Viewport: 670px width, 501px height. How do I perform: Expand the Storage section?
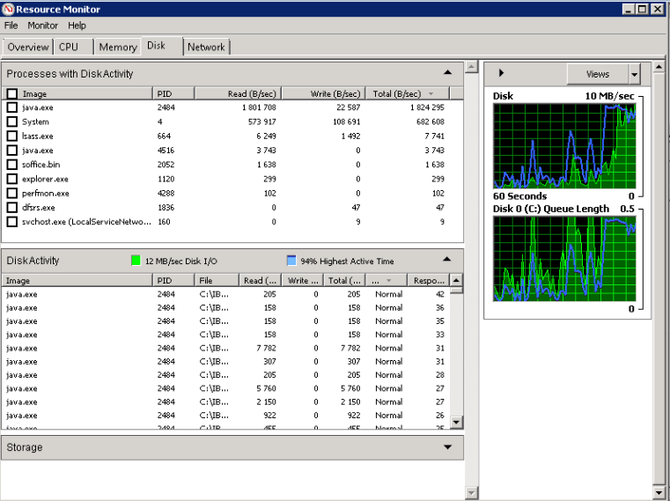pyautogui.click(x=447, y=447)
